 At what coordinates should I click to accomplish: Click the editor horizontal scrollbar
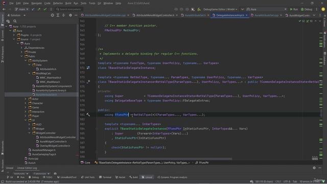point(165,159)
